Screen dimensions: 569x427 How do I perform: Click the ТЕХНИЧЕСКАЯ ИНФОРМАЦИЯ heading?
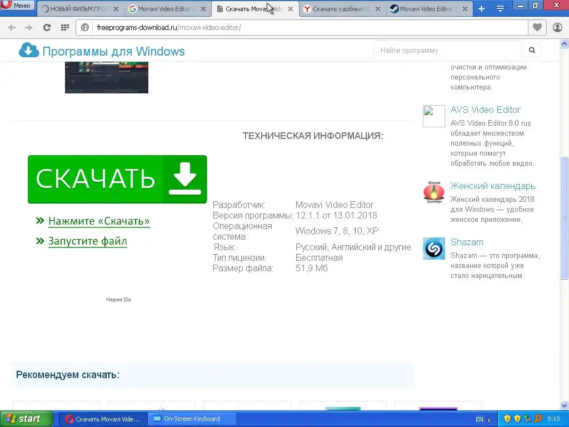313,136
